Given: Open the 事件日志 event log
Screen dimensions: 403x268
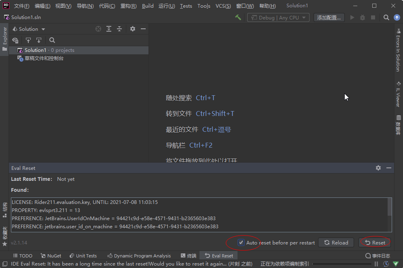Looking at the screenshot, I should click(378, 256).
